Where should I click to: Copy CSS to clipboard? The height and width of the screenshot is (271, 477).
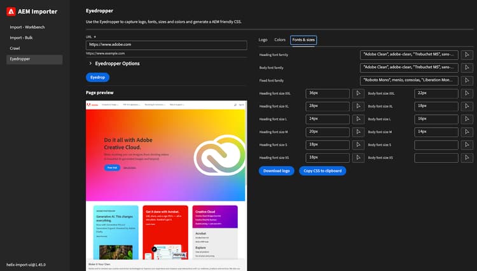point(322,170)
